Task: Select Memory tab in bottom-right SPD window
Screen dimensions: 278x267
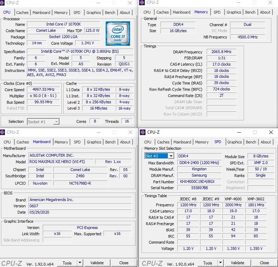Action: point(202,142)
